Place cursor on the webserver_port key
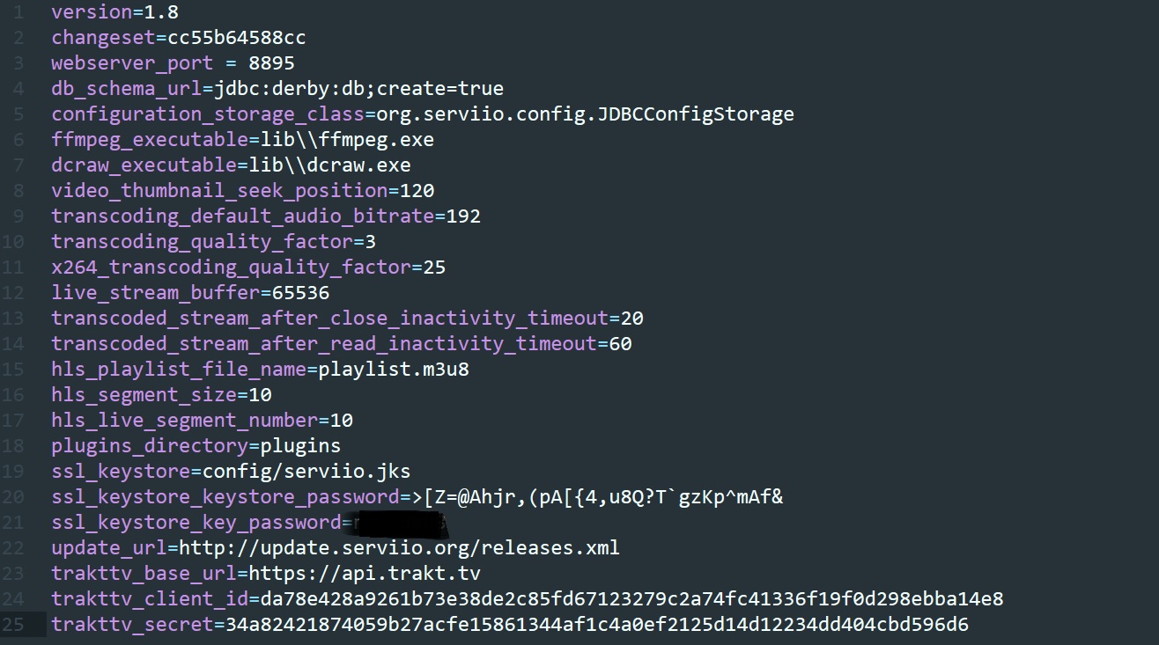This screenshot has height=645, width=1159. click(132, 63)
